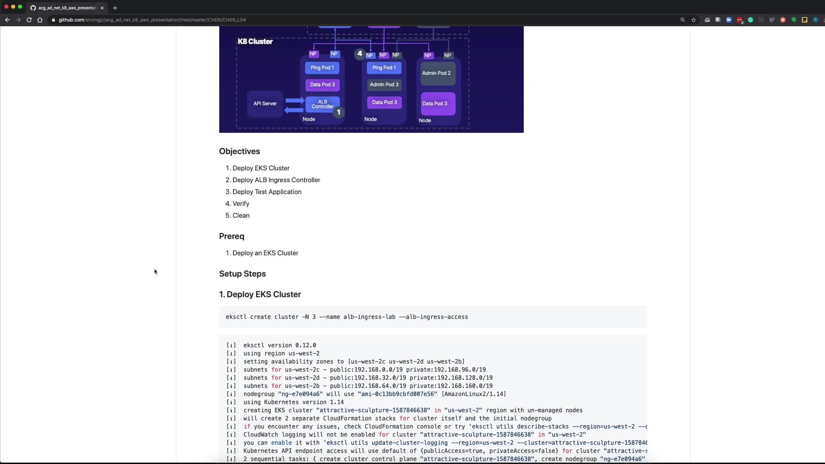
Task: Open the NP extension icon
Action: coord(772,20)
